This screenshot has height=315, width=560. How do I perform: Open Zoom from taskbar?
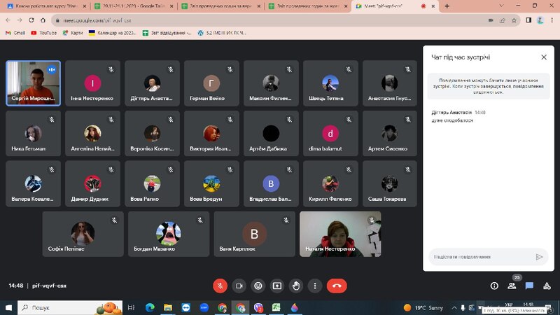click(204, 307)
